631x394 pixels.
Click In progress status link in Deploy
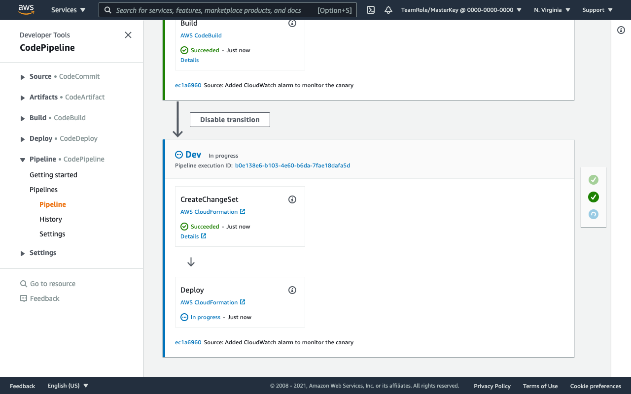(206, 317)
